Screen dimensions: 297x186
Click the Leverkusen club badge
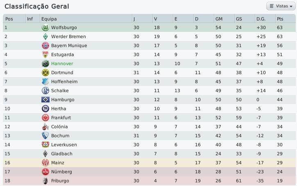[x=45, y=145]
